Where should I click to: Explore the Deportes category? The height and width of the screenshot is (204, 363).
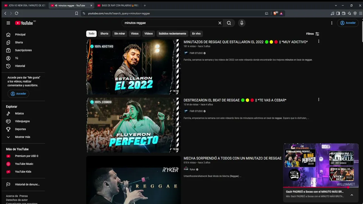point(24,129)
